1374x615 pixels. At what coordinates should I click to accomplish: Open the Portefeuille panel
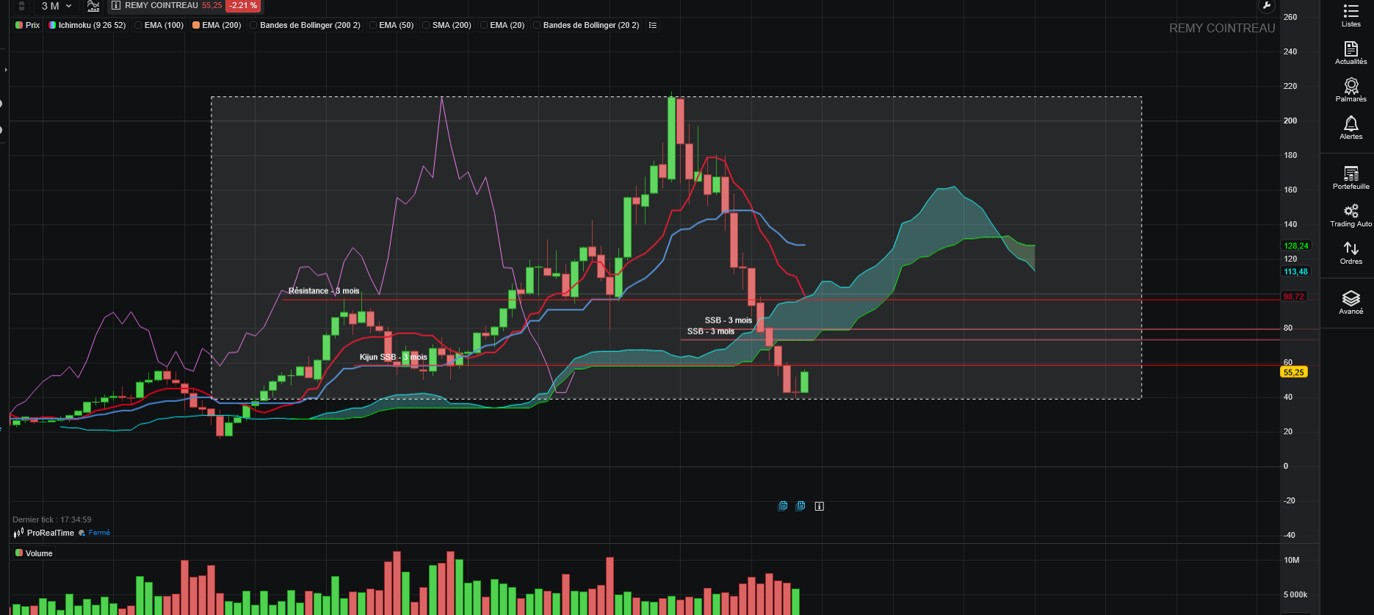pyautogui.click(x=1351, y=178)
